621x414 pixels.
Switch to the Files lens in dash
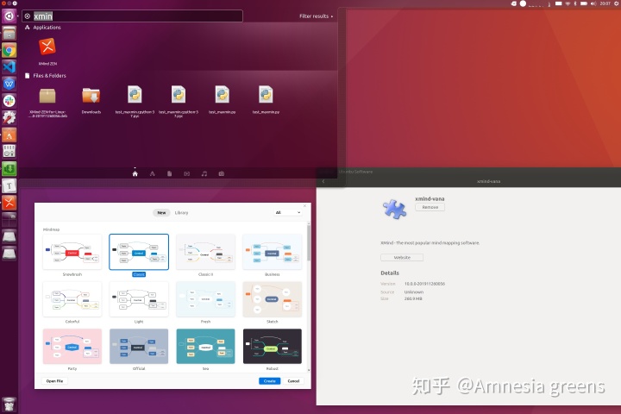[x=170, y=173]
